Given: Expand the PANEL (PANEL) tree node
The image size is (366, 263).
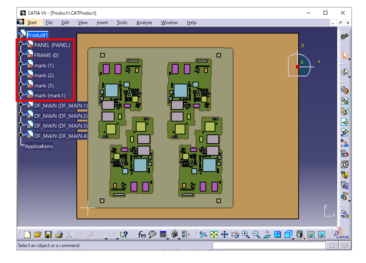Looking at the screenshot, I should [x=21, y=44].
